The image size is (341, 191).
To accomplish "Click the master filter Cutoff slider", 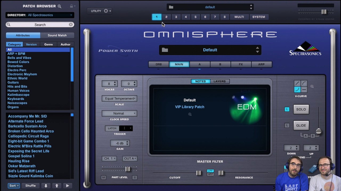I will pos(199,173).
